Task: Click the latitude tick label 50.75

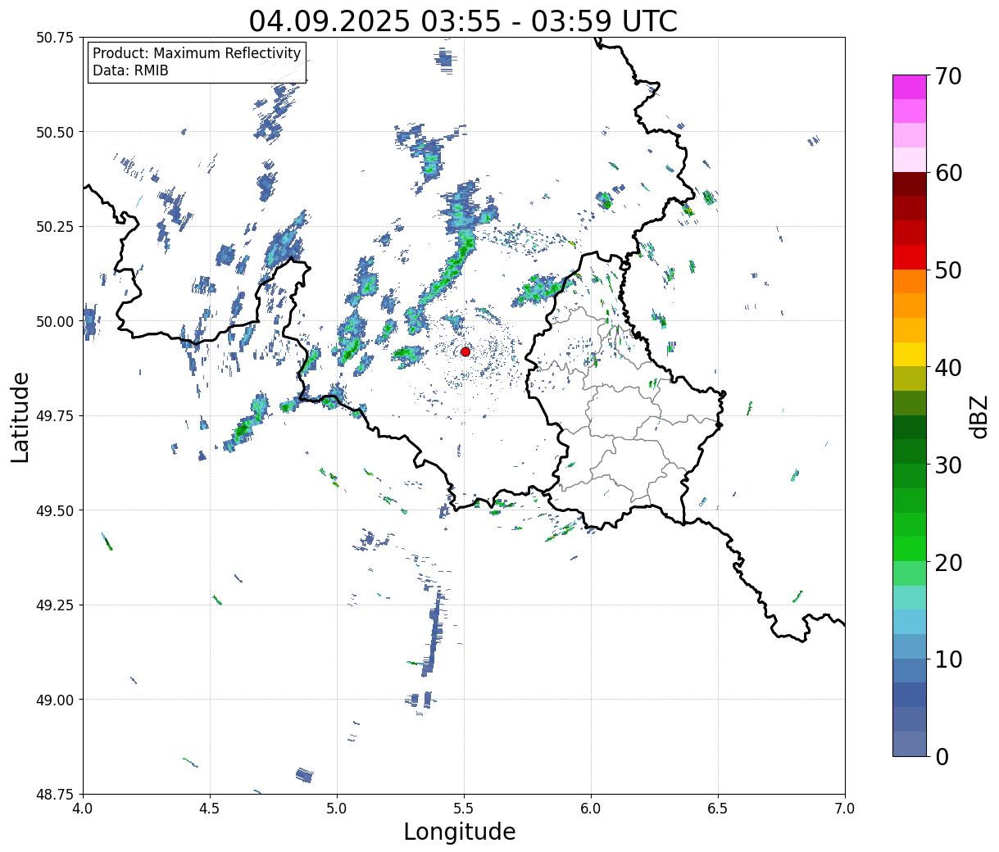Action: pos(55,38)
